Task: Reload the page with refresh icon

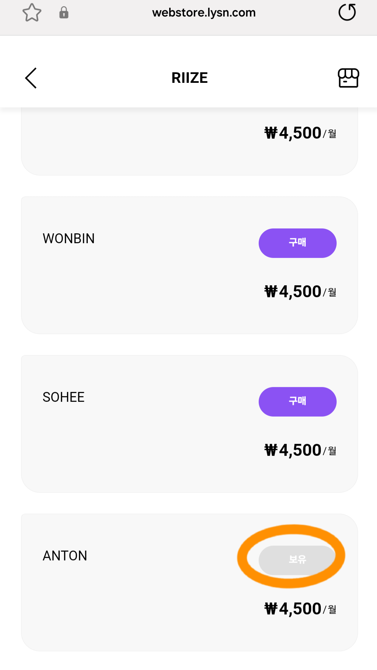Action: [x=347, y=13]
